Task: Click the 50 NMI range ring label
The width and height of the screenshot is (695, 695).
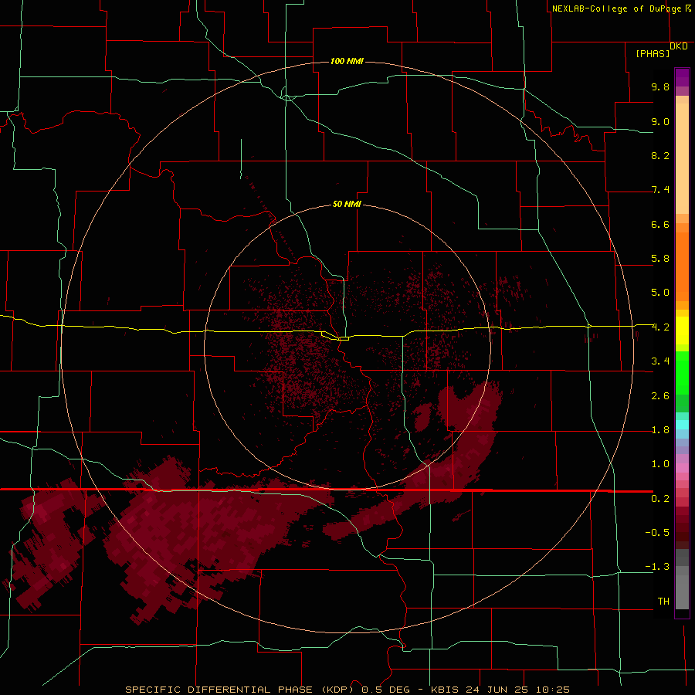Action: [347, 204]
